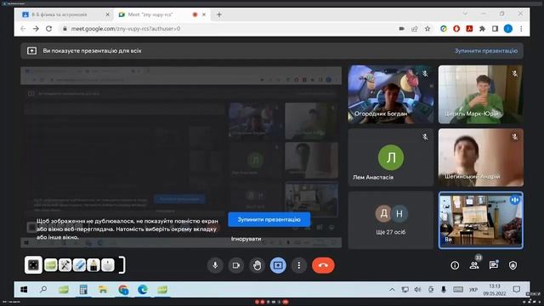Viewport: 544px width, 306px height.
Task: Open meeting details info icon
Action: [455, 265]
